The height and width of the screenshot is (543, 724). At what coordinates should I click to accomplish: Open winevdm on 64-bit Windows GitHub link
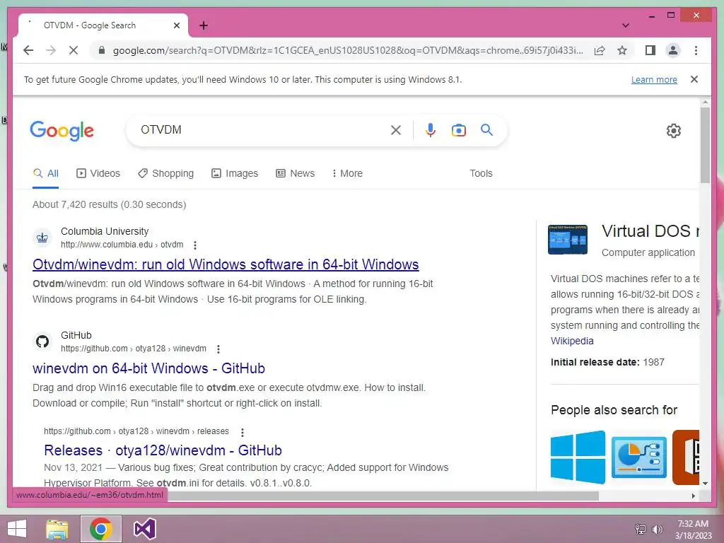click(148, 368)
